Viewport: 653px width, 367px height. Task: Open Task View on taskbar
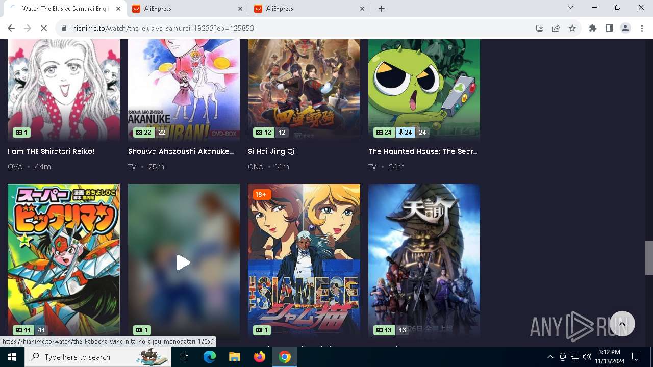coord(184,357)
